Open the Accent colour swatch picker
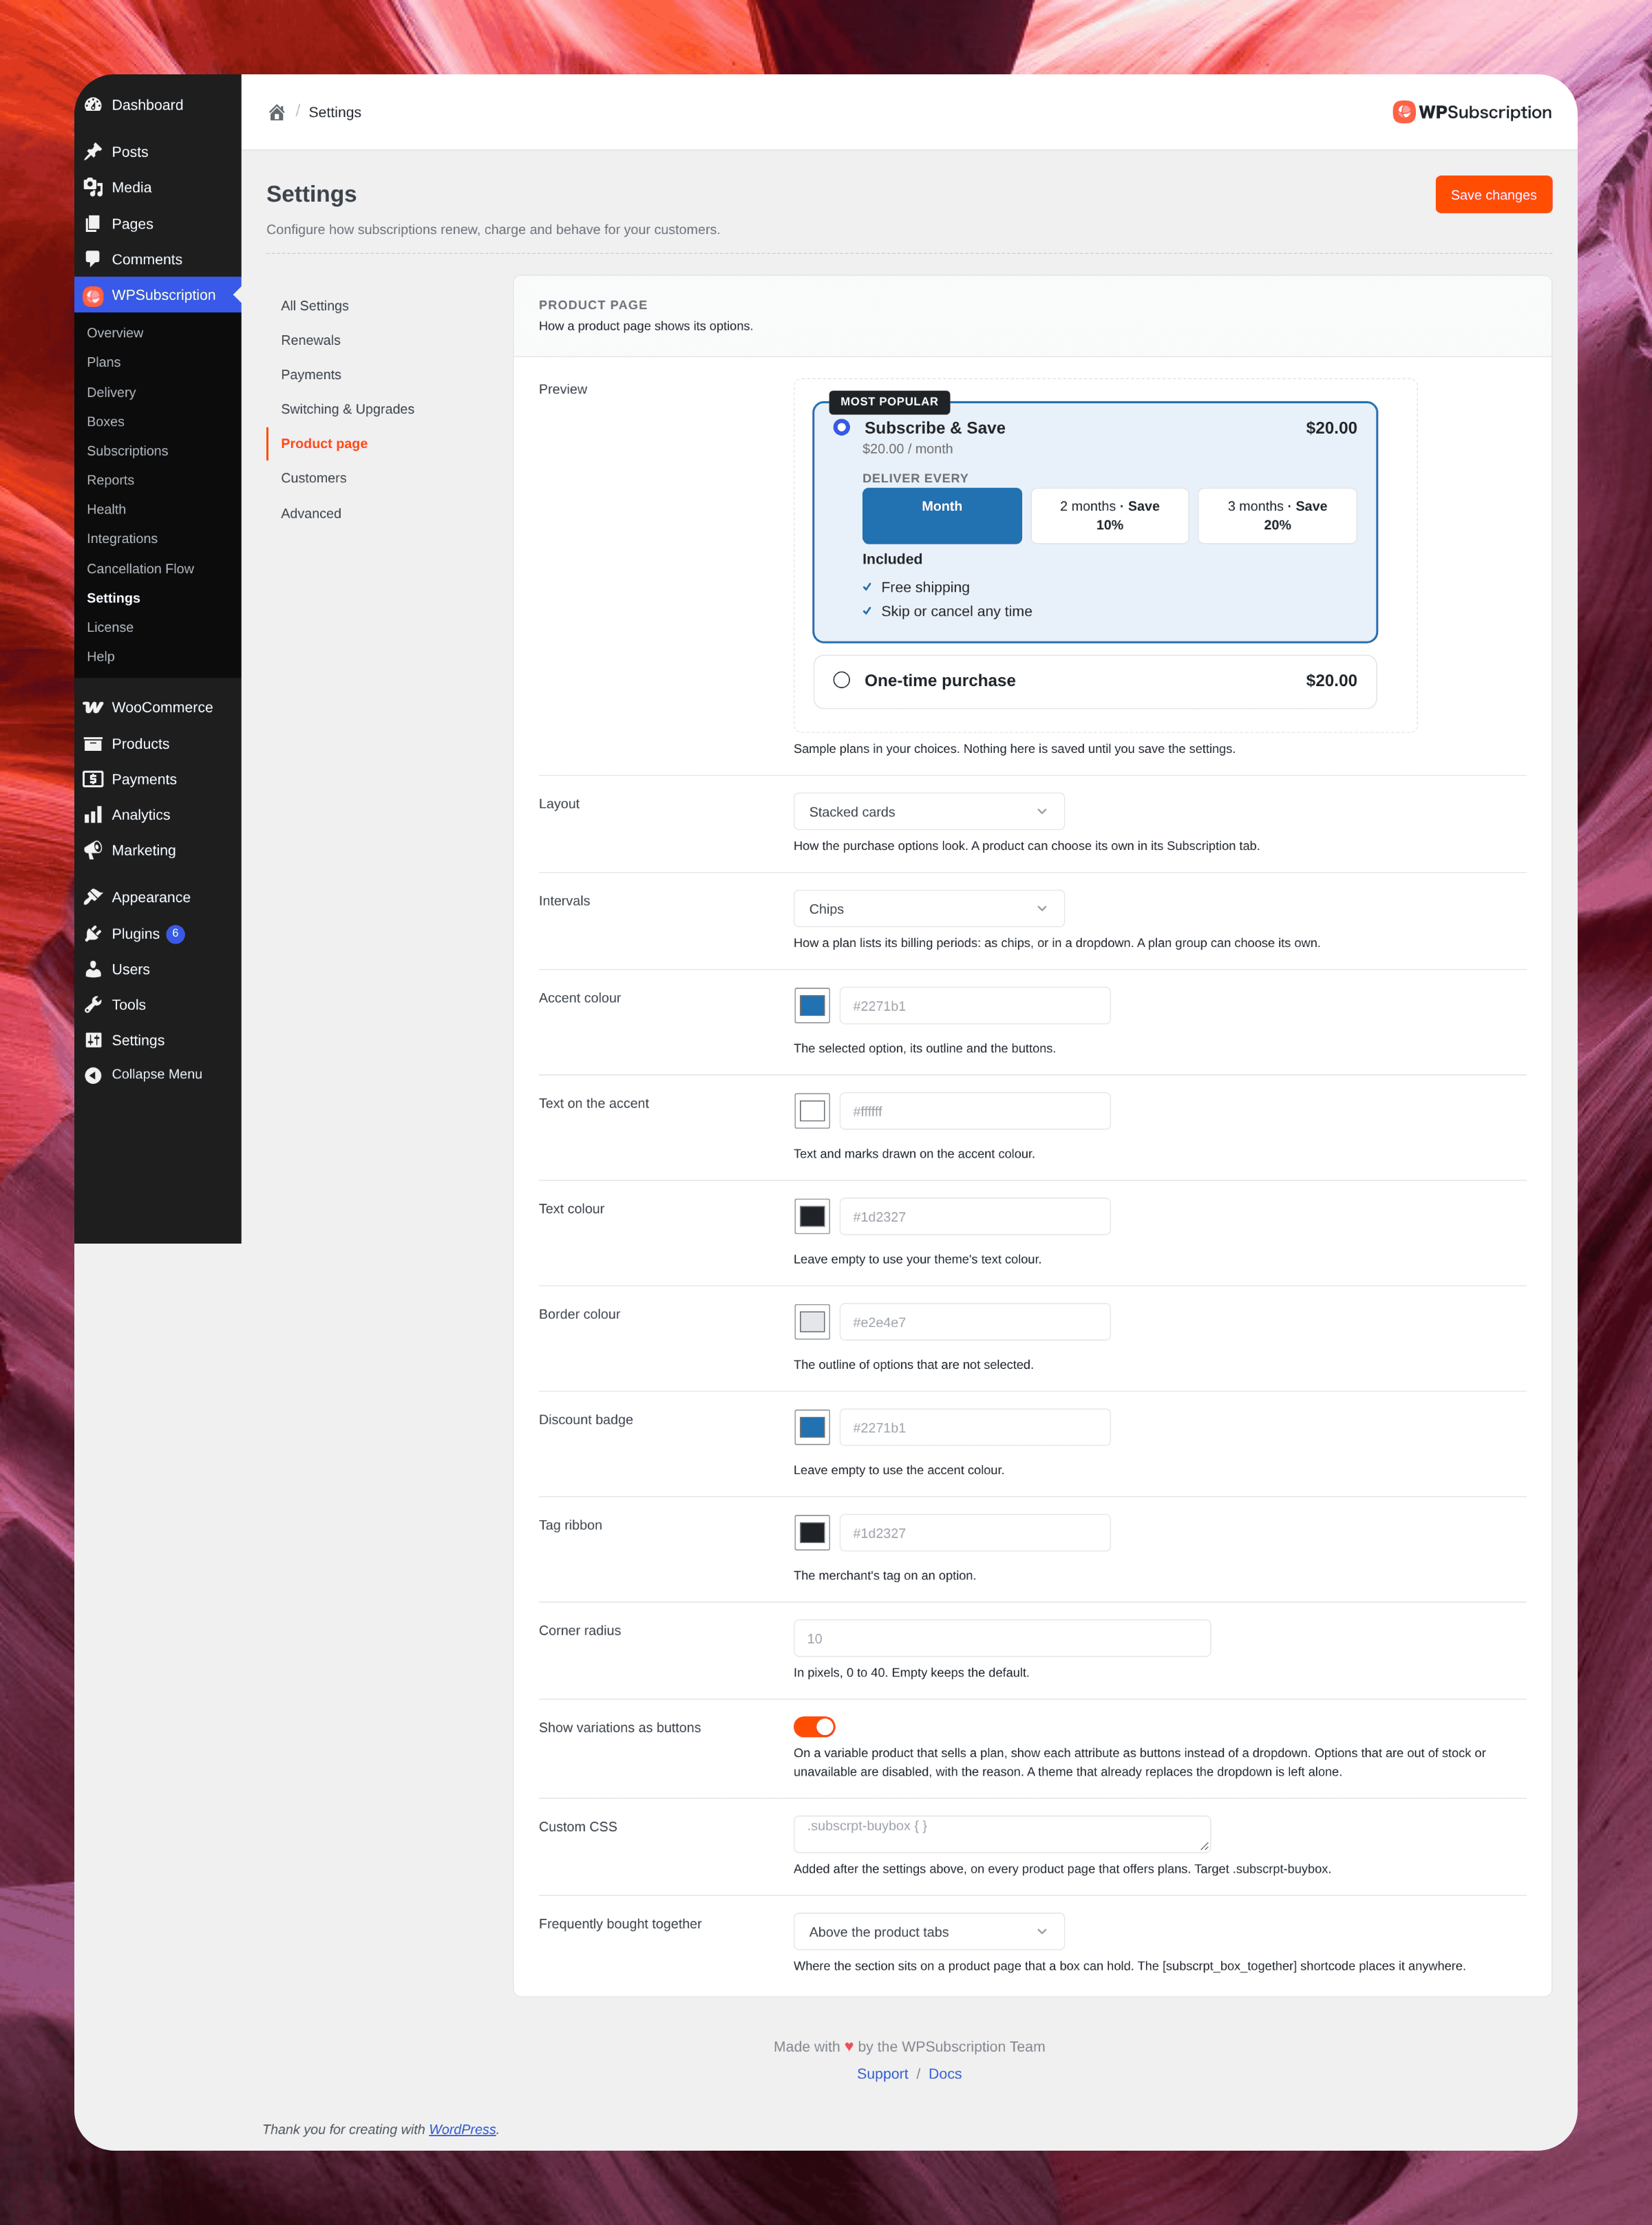 [x=812, y=1005]
